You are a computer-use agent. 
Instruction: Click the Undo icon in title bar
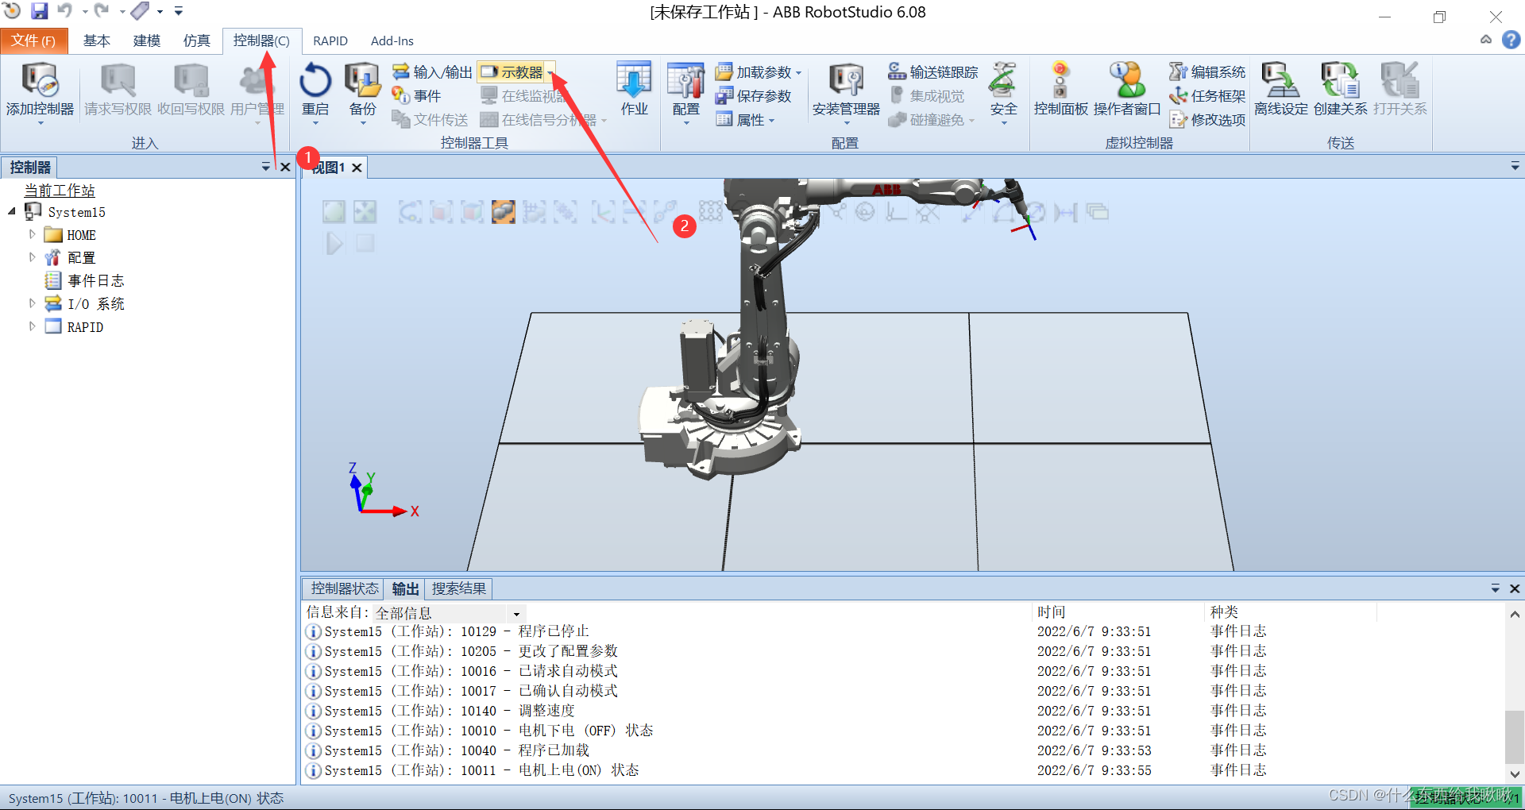[65, 10]
